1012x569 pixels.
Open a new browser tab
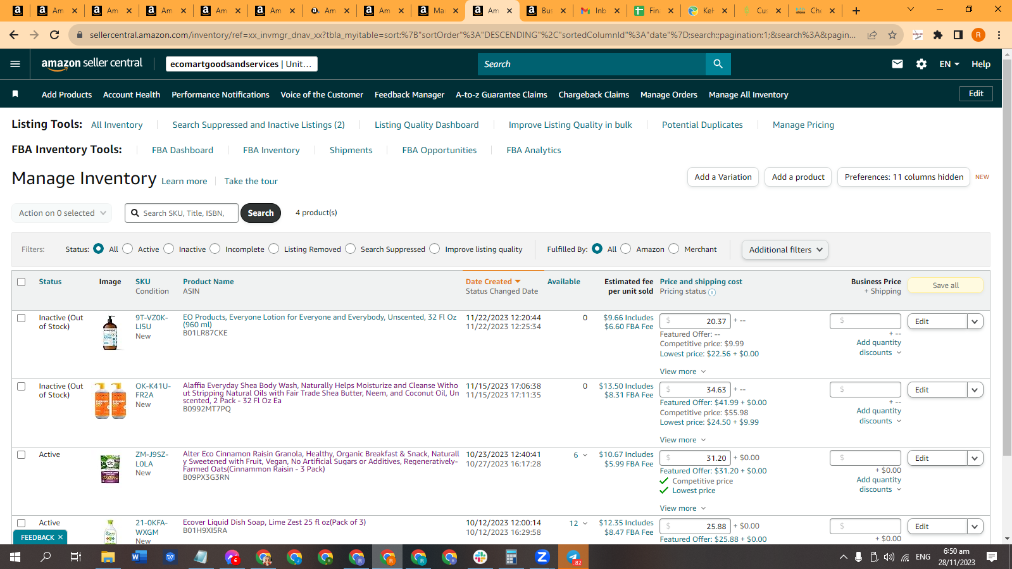[856, 11]
